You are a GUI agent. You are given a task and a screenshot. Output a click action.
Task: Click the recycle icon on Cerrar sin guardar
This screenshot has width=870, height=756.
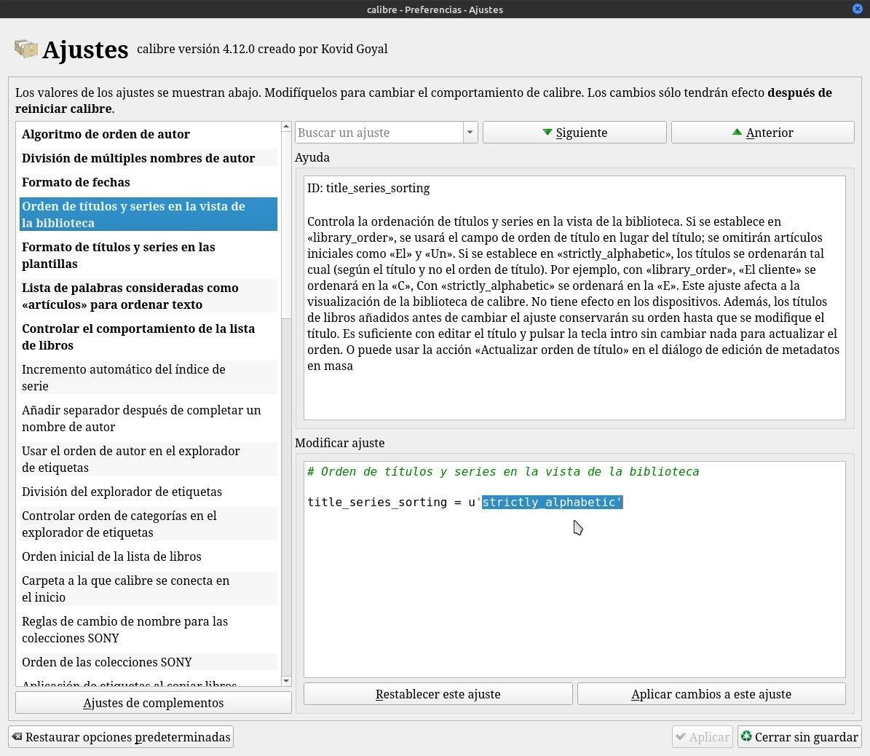tap(746, 736)
